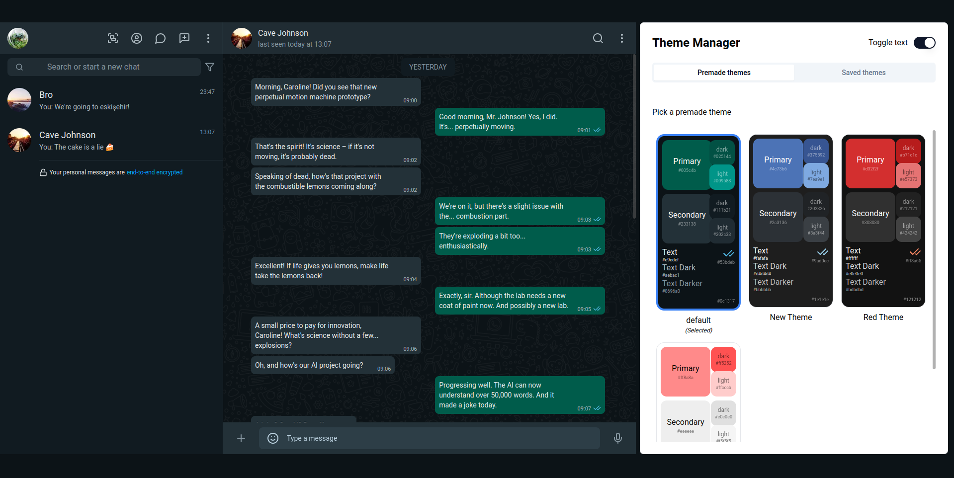Open the Bro chat

pyautogui.click(x=114, y=100)
